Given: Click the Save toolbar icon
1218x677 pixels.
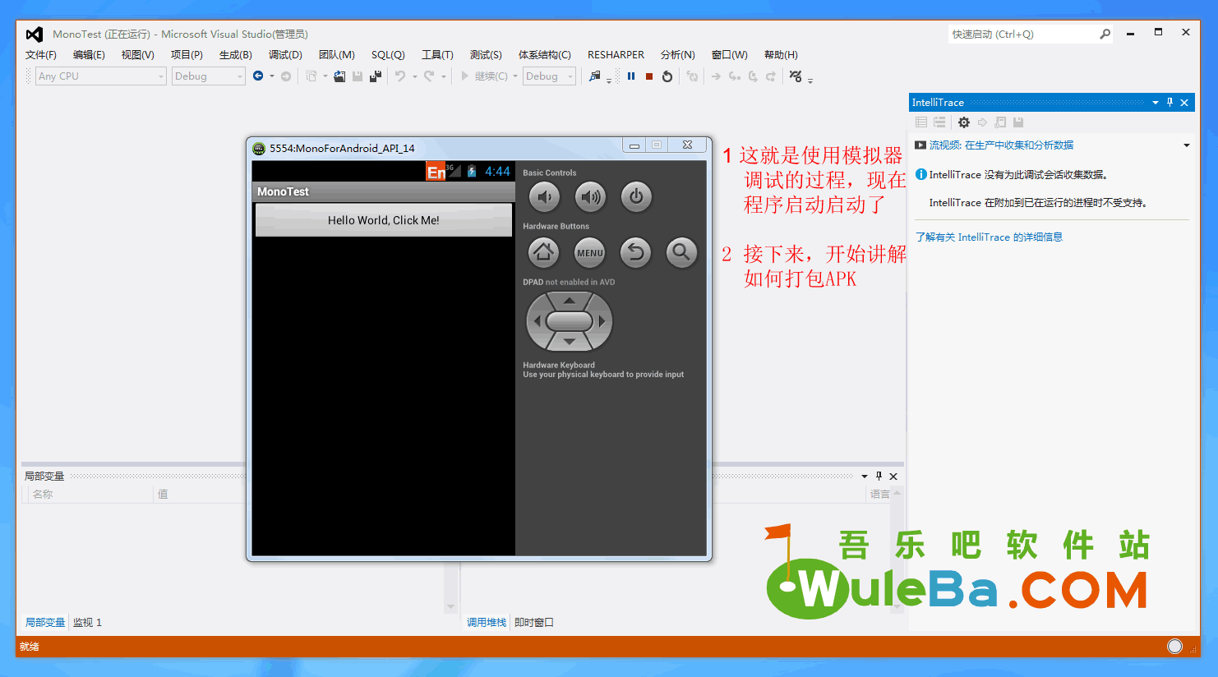Looking at the screenshot, I should (x=358, y=76).
